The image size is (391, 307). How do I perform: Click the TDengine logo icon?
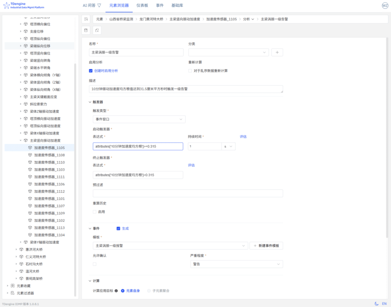6,5
